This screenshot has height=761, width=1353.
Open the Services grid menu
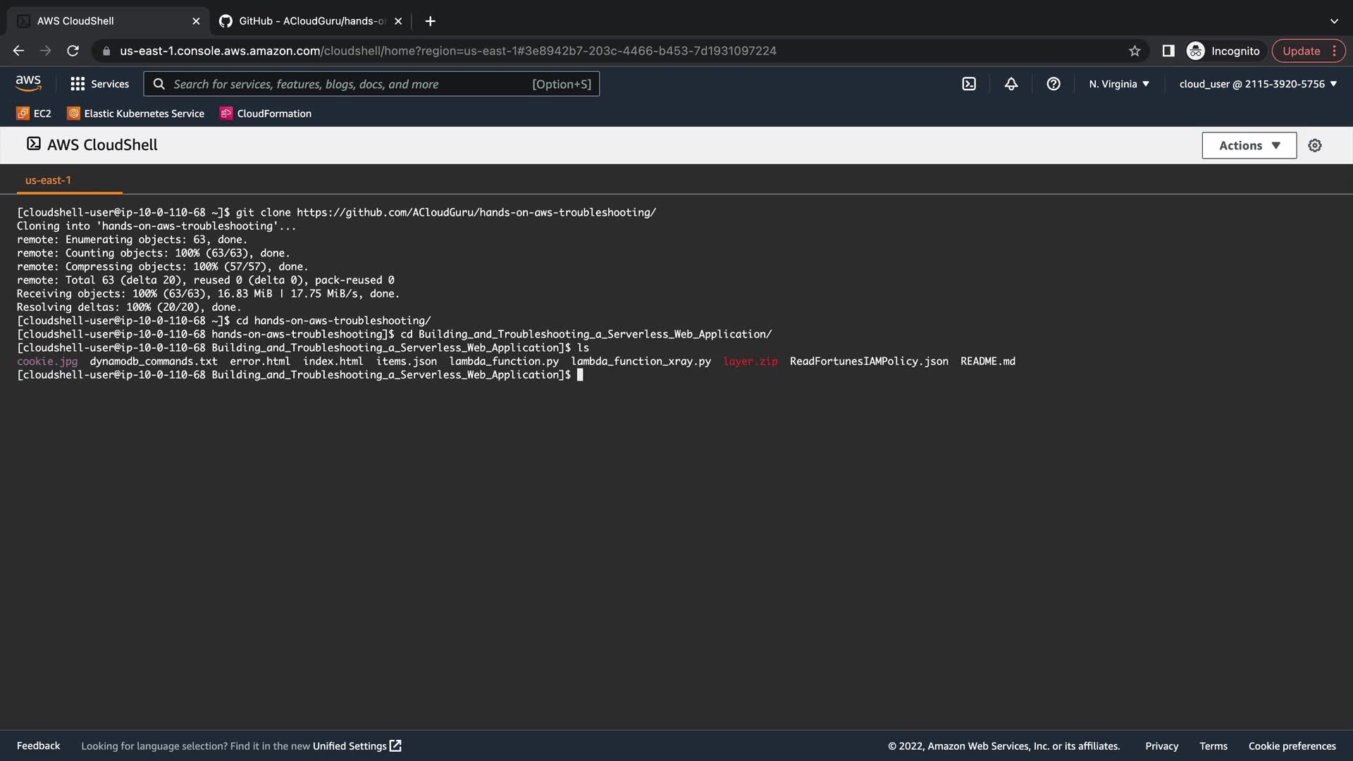pos(99,84)
